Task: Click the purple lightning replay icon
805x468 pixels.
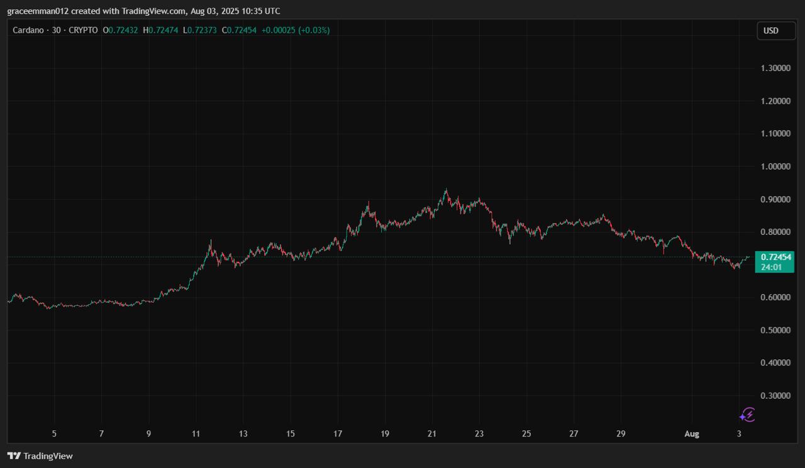Action: 747,415
